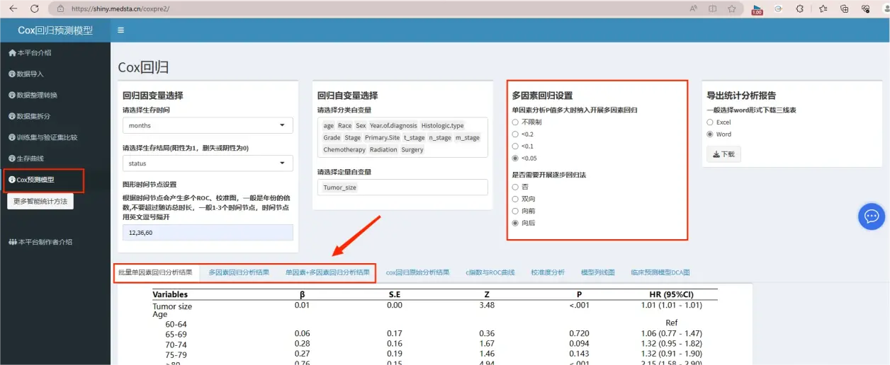
Task: Open the 校准度分析 tab
Action: tap(548, 272)
